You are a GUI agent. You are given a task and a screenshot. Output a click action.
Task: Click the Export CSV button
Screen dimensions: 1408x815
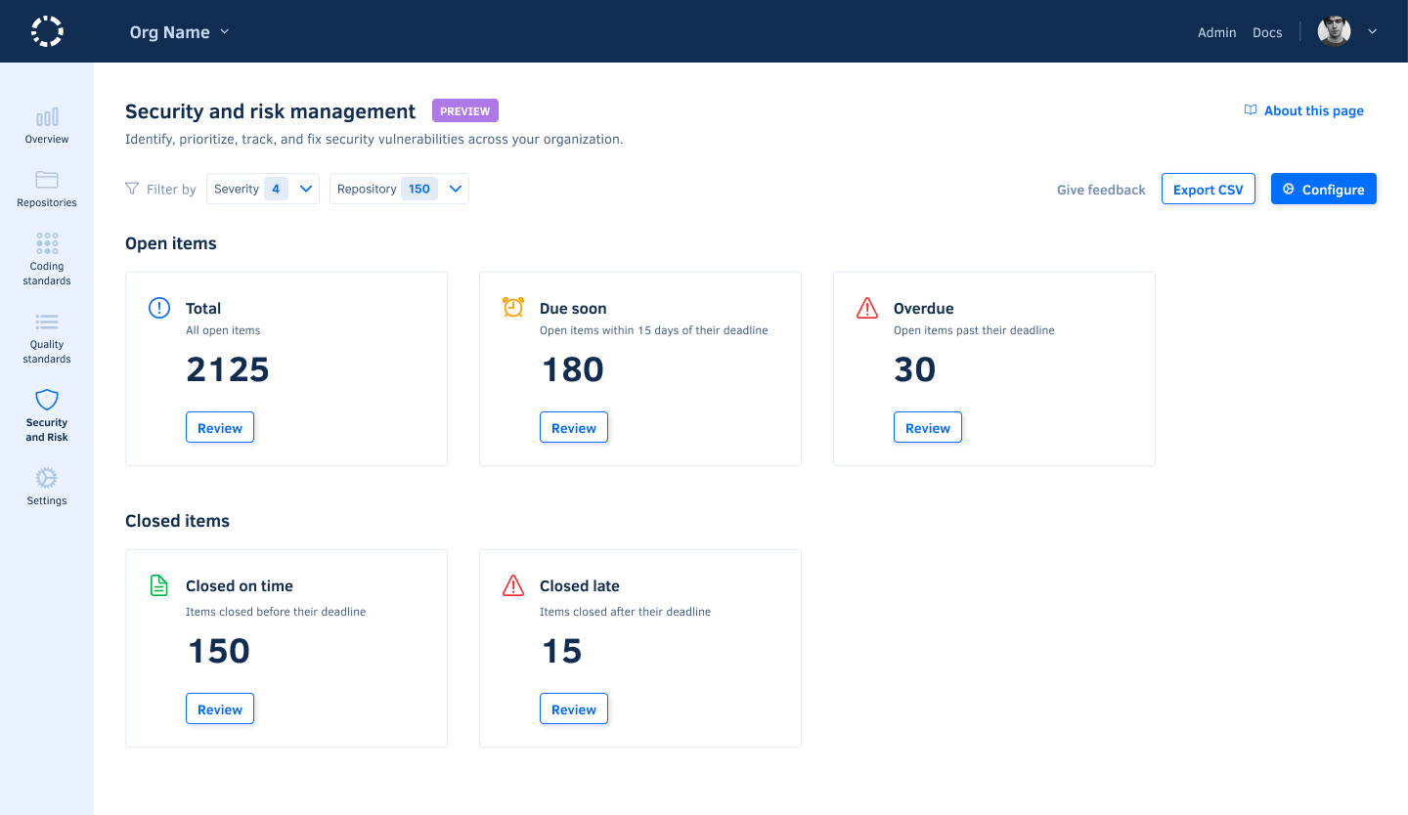click(1208, 189)
